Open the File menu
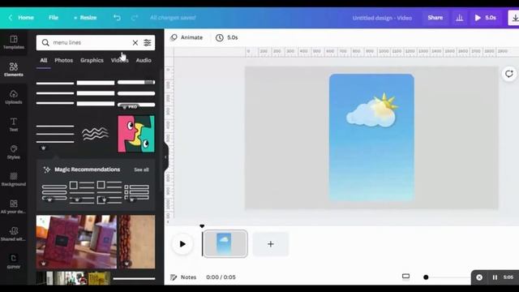Screen dimensions: 519x292 (54, 18)
